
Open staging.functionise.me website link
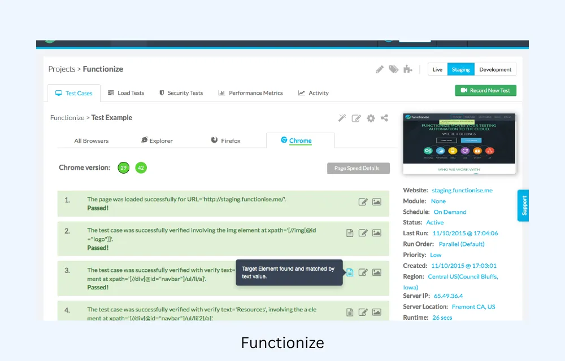462,190
